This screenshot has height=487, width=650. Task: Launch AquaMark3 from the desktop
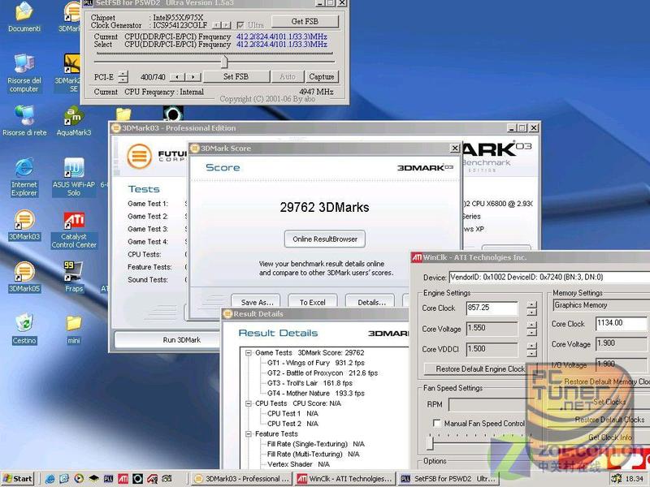73,121
